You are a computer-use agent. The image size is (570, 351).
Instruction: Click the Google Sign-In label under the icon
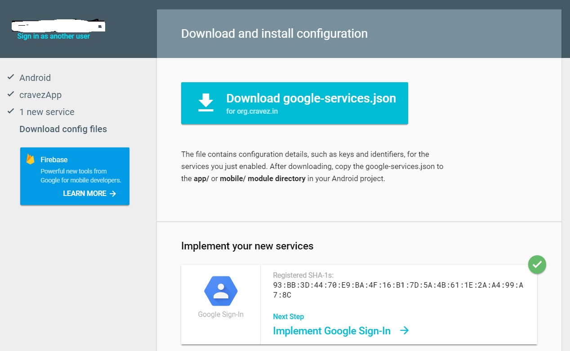click(x=221, y=315)
